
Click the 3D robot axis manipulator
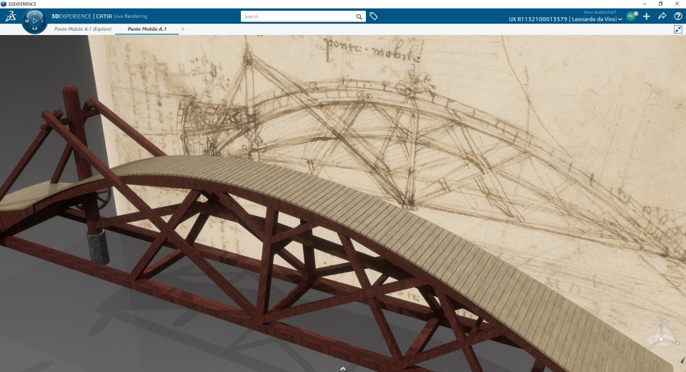(662, 335)
